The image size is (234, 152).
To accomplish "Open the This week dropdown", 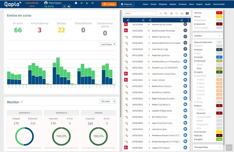I will pos(108,102).
